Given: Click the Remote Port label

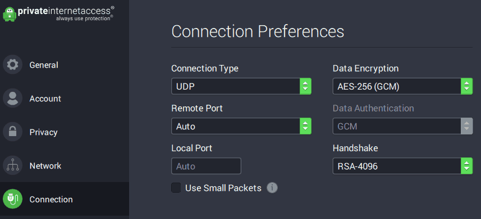Looking at the screenshot, I should click(x=197, y=108).
